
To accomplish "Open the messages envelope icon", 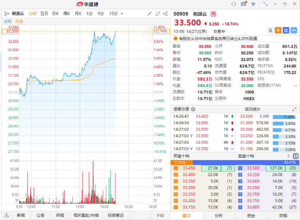I will (244, 4).
